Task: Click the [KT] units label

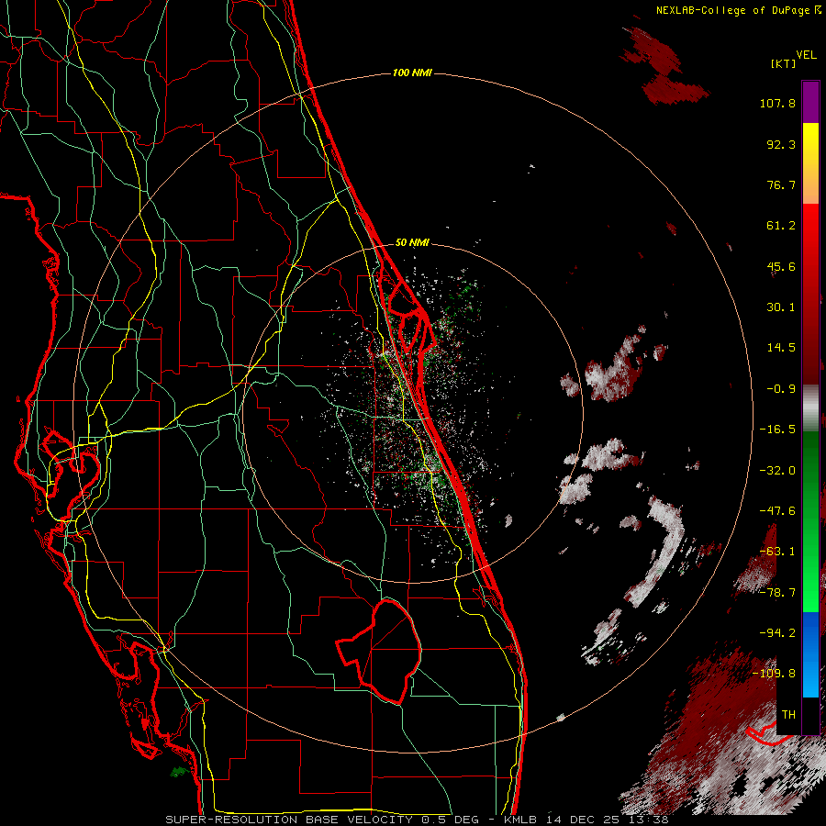Action: click(x=783, y=63)
